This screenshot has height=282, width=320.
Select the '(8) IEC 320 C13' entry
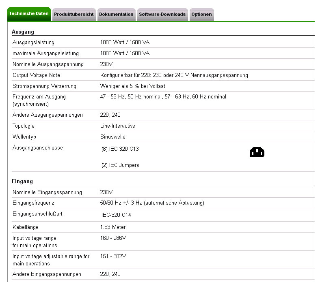pyautogui.click(x=120, y=149)
